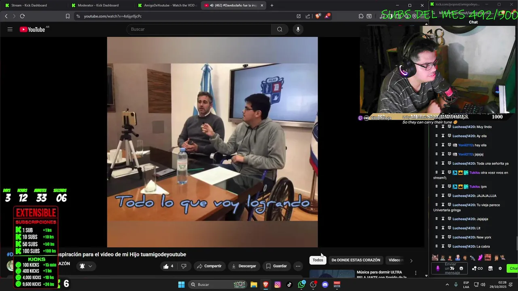
Task: Start voice search with the microphone icon
Action: tap(298, 29)
